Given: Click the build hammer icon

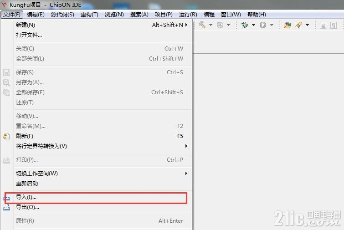Looking at the screenshot, I should (202, 25).
